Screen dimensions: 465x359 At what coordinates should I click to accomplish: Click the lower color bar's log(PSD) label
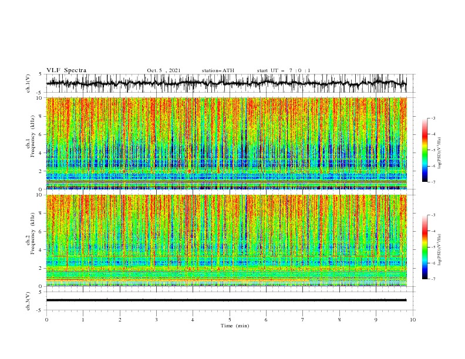[x=440, y=250]
